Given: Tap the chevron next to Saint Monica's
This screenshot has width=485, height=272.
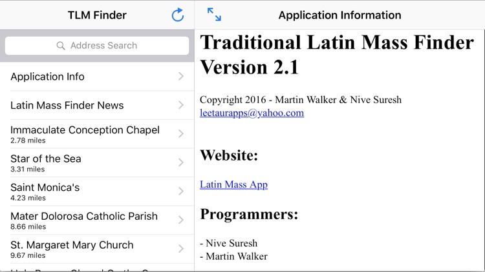Looking at the screenshot, I should 181,191.
